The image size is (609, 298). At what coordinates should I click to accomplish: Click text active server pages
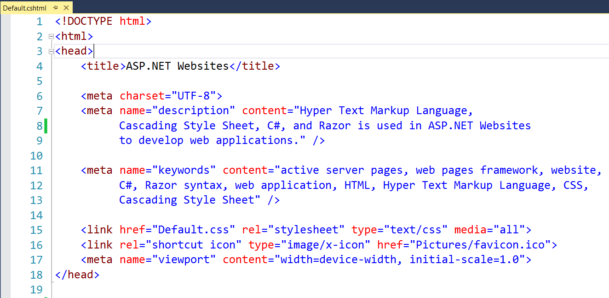coord(342,170)
